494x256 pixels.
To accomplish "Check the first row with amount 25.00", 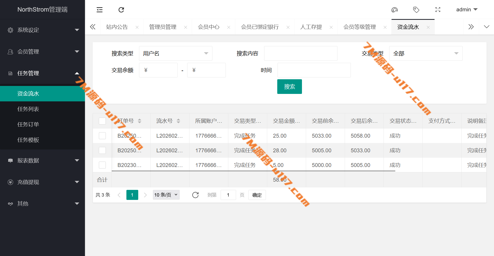I will [102, 136].
